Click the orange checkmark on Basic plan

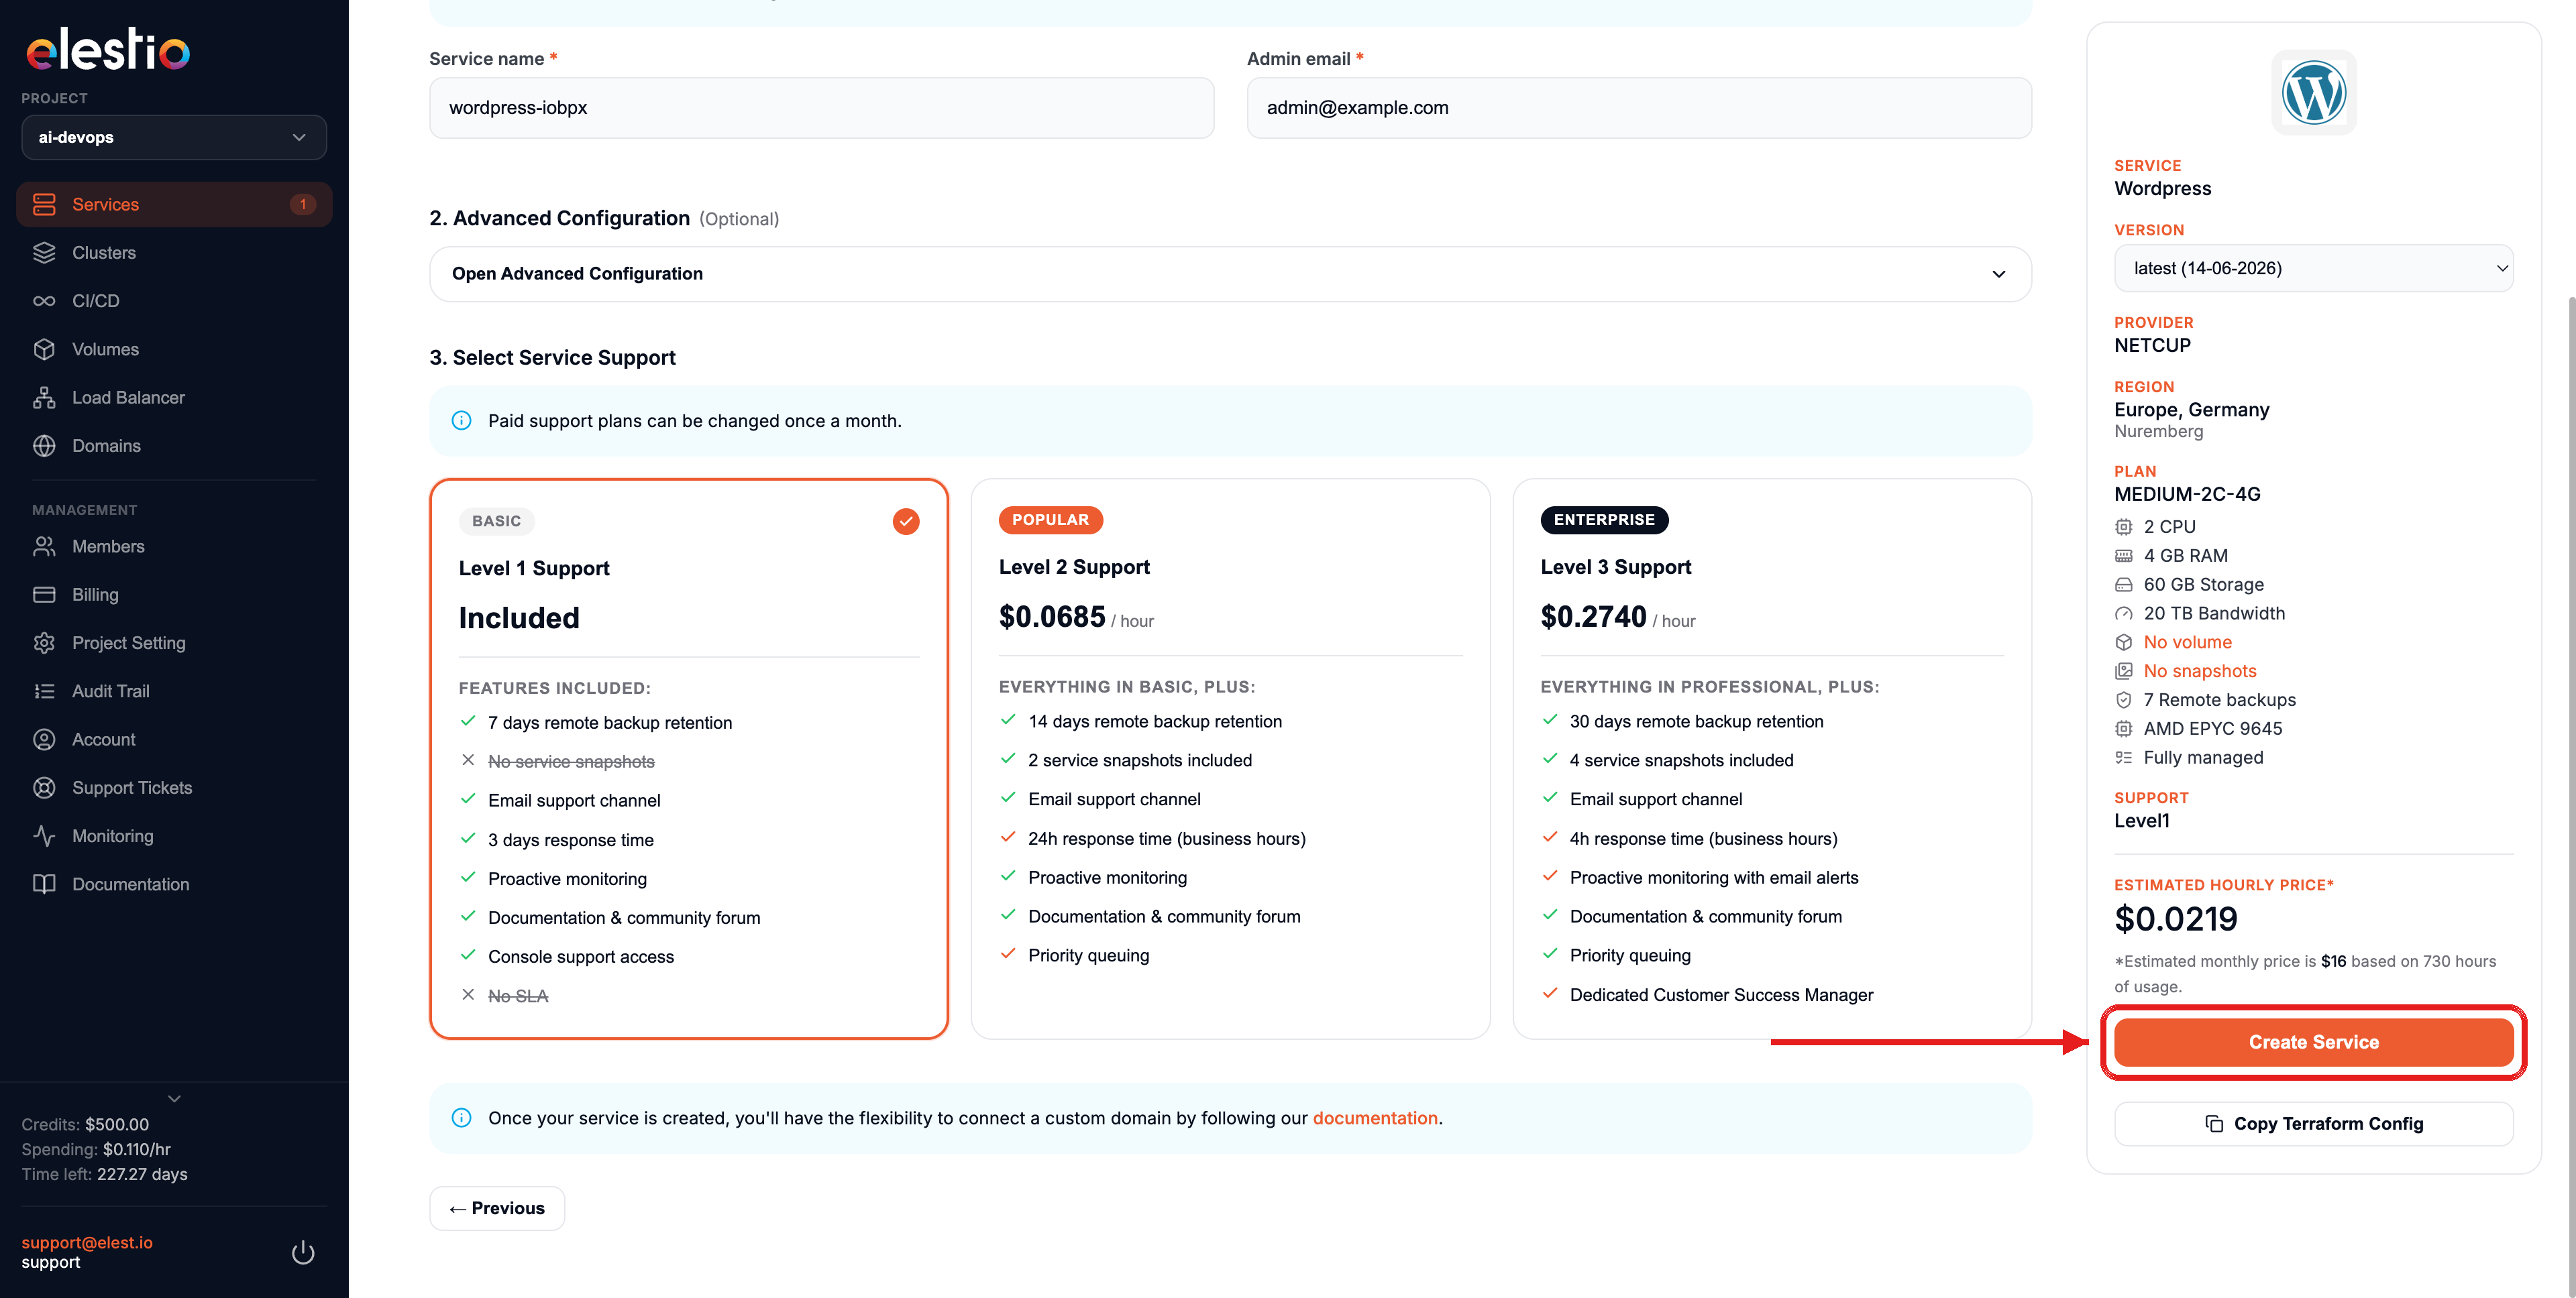[x=906, y=522]
